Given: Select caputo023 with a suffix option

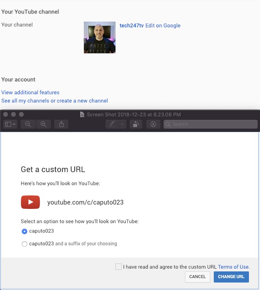Looking at the screenshot, I should point(24,244).
